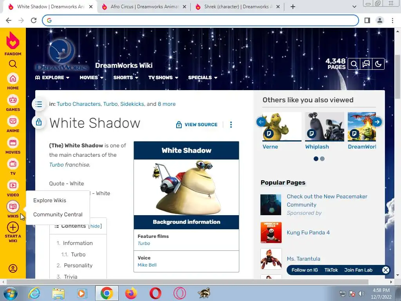Open the page more-options dots

(x=231, y=125)
